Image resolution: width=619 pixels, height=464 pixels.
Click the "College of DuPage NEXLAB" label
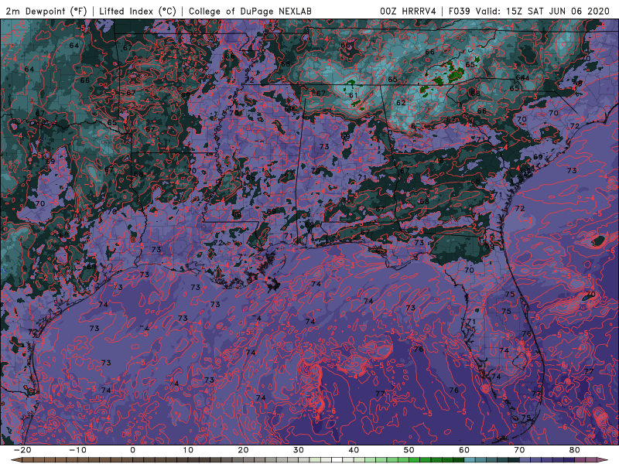(x=250, y=11)
